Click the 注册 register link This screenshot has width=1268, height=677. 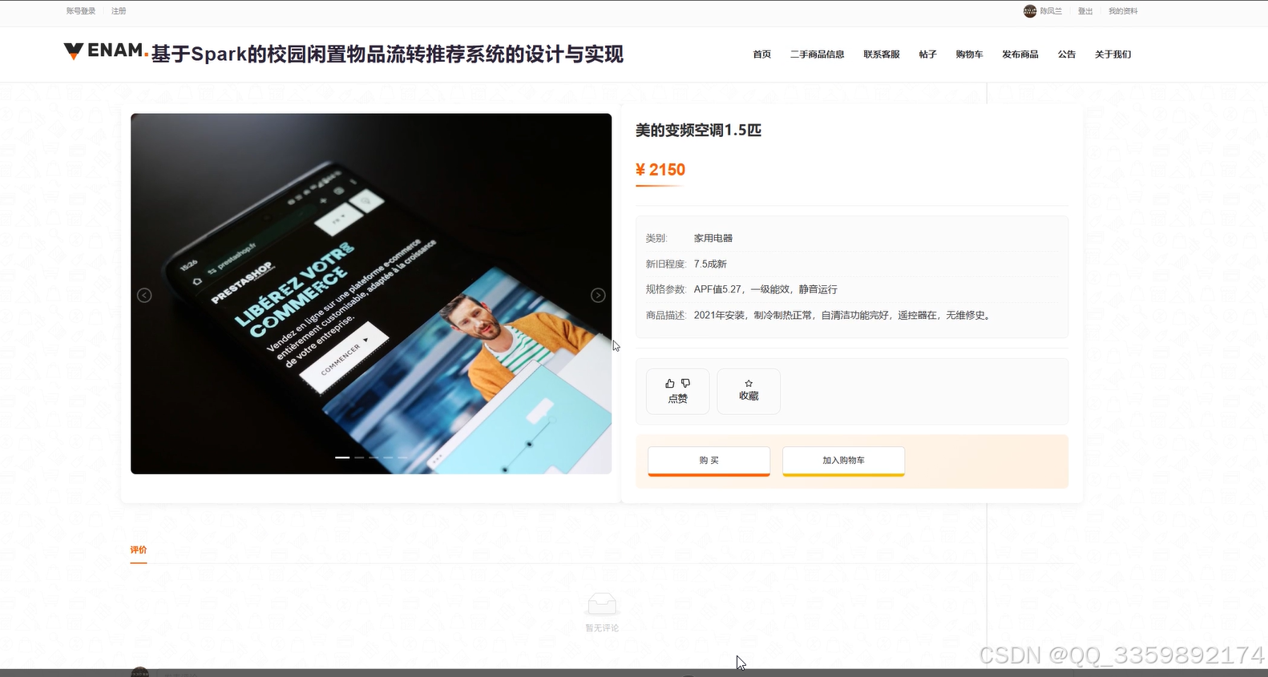click(x=119, y=11)
